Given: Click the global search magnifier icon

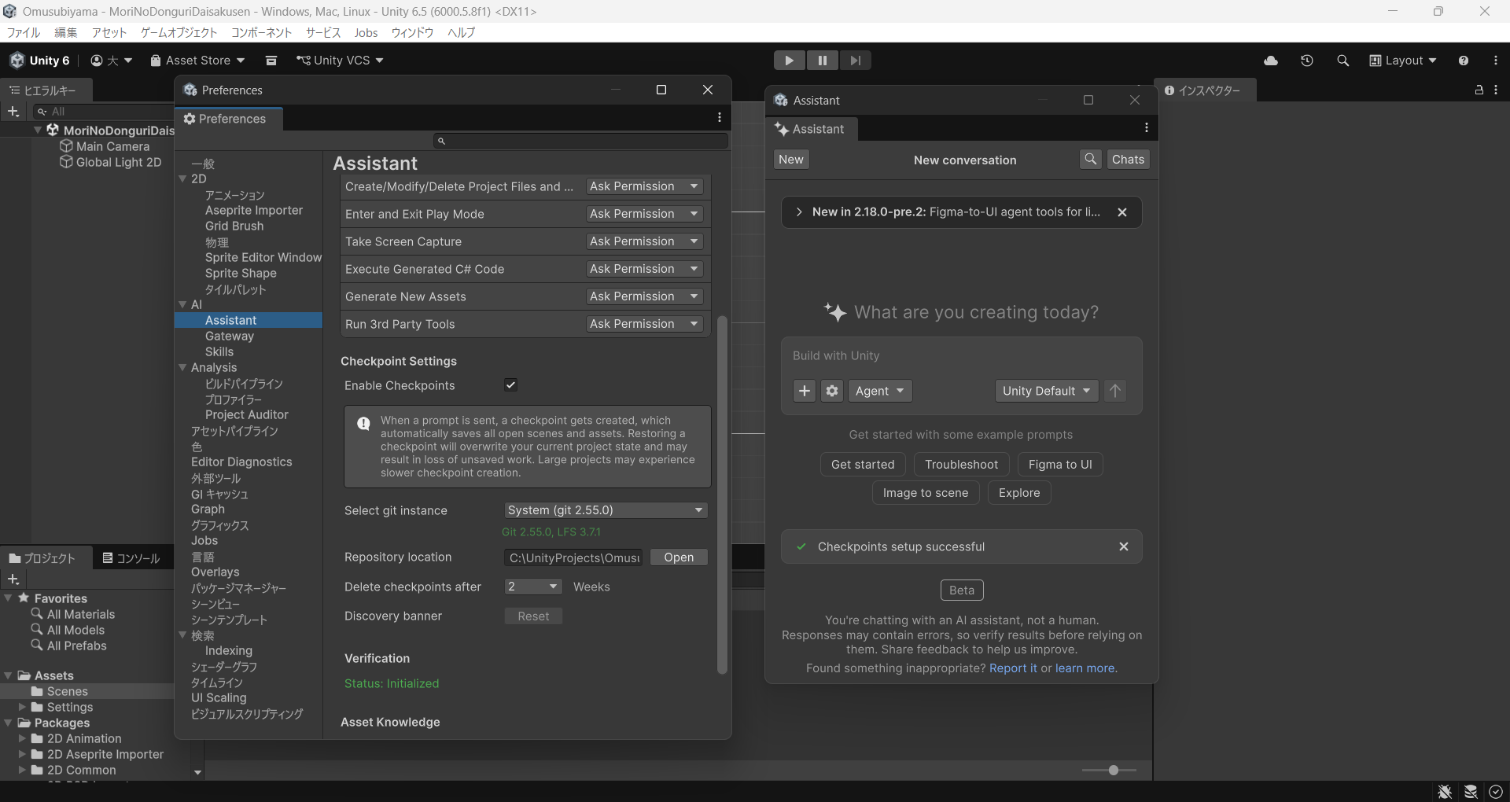Looking at the screenshot, I should pyautogui.click(x=1343, y=61).
